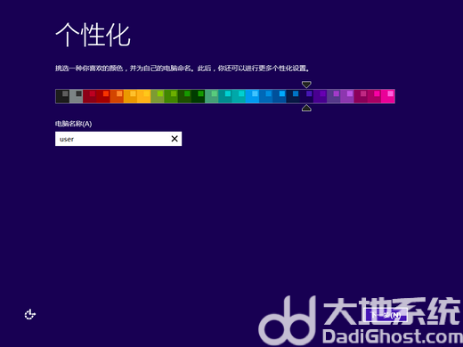Select the currently marked indigo swatch
Image resolution: width=463 pixels, height=347 pixels.
point(306,96)
